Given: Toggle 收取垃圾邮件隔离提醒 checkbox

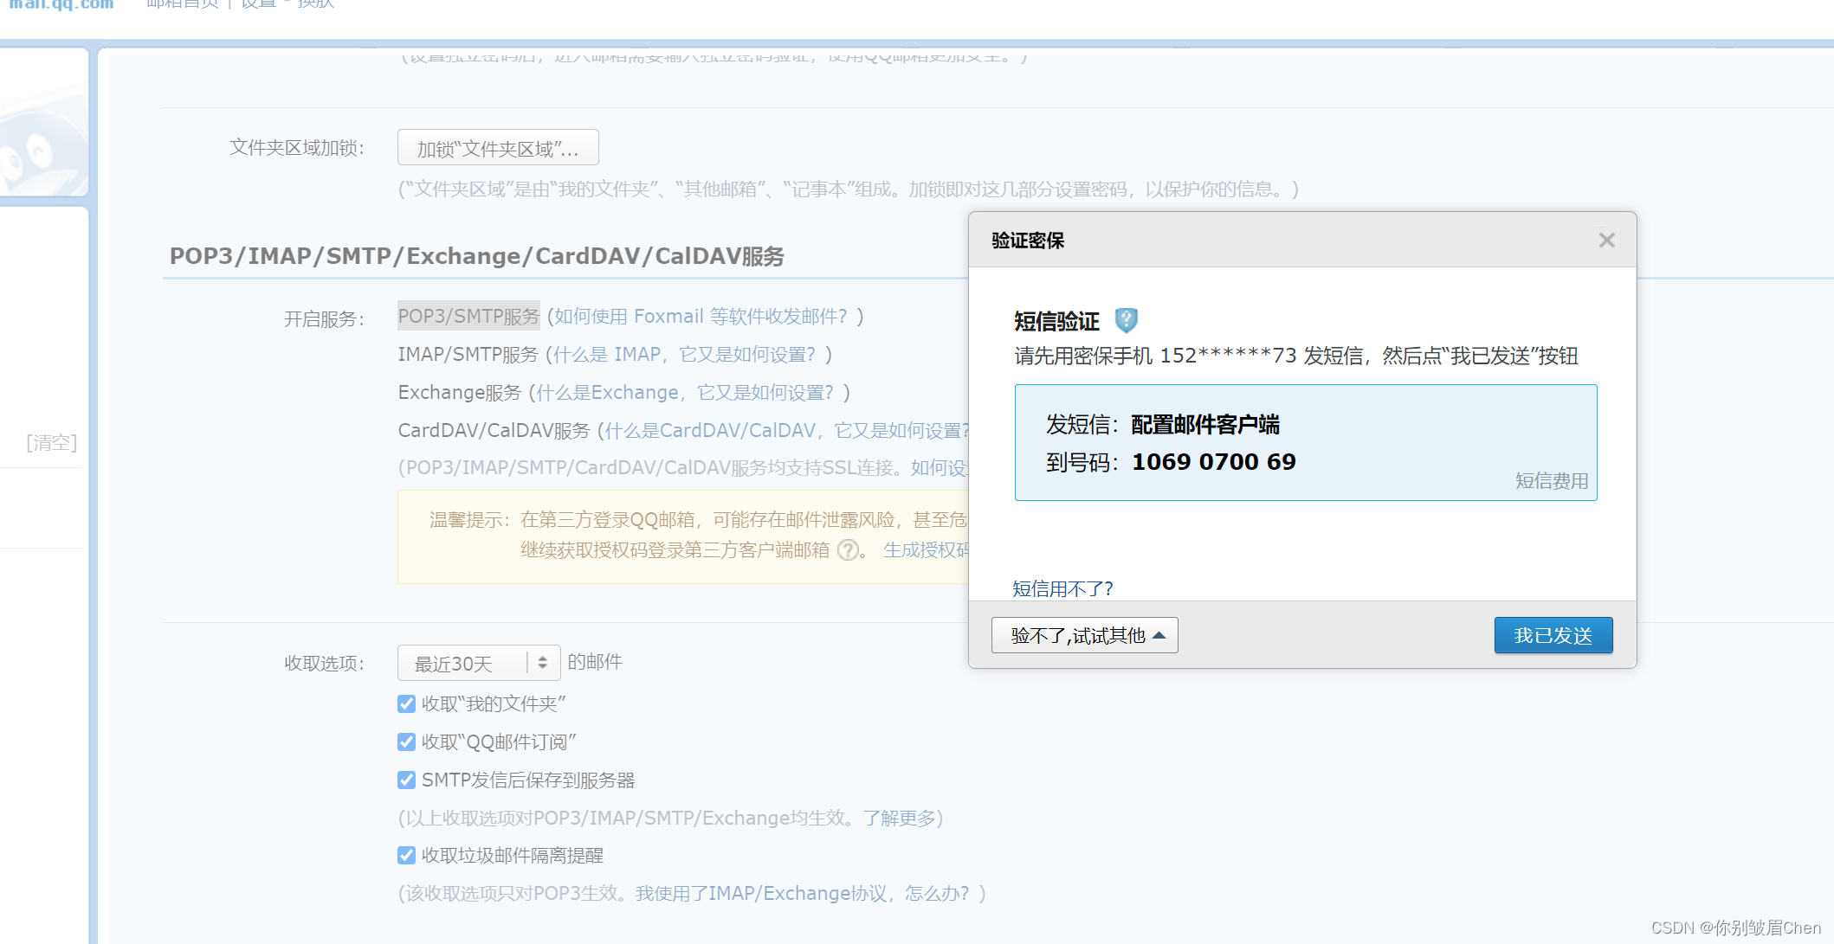Looking at the screenshot, I should (406, 856).
